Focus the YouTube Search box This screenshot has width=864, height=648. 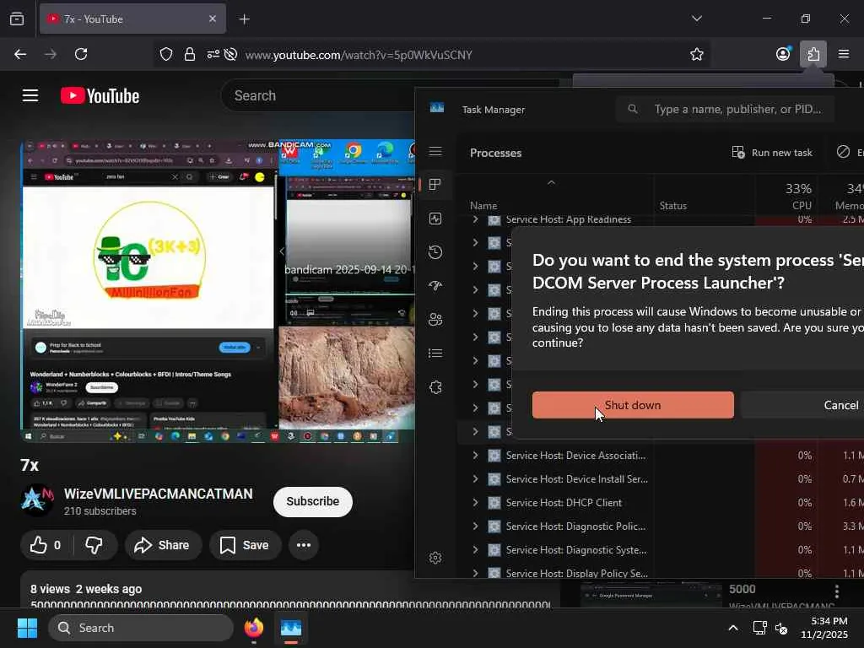(320, 95)
